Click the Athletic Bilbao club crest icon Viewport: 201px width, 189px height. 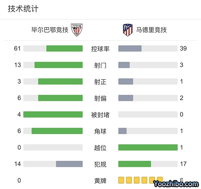point(77,30)
